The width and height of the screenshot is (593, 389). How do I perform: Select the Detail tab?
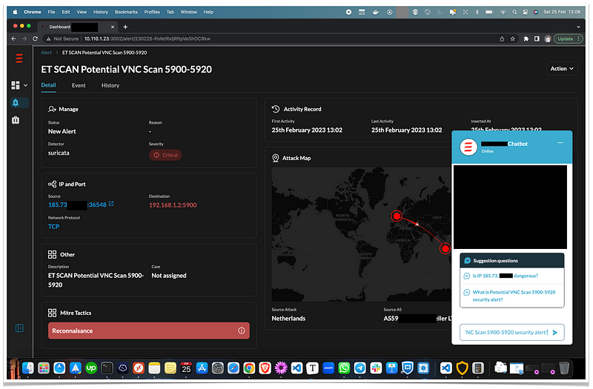[48, 85]
